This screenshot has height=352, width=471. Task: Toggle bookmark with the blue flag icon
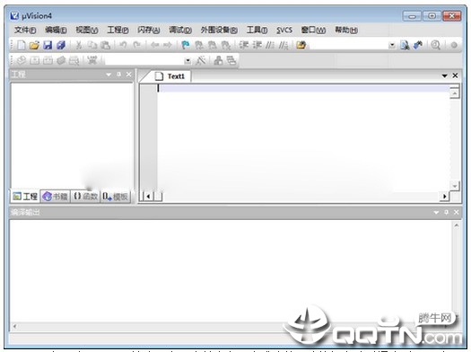186,45
